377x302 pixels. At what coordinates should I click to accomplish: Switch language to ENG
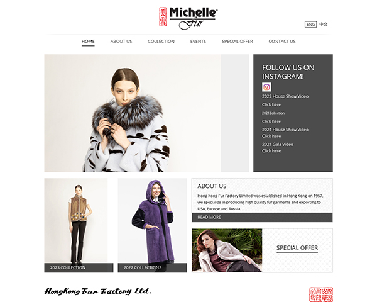tap(310, 25)
